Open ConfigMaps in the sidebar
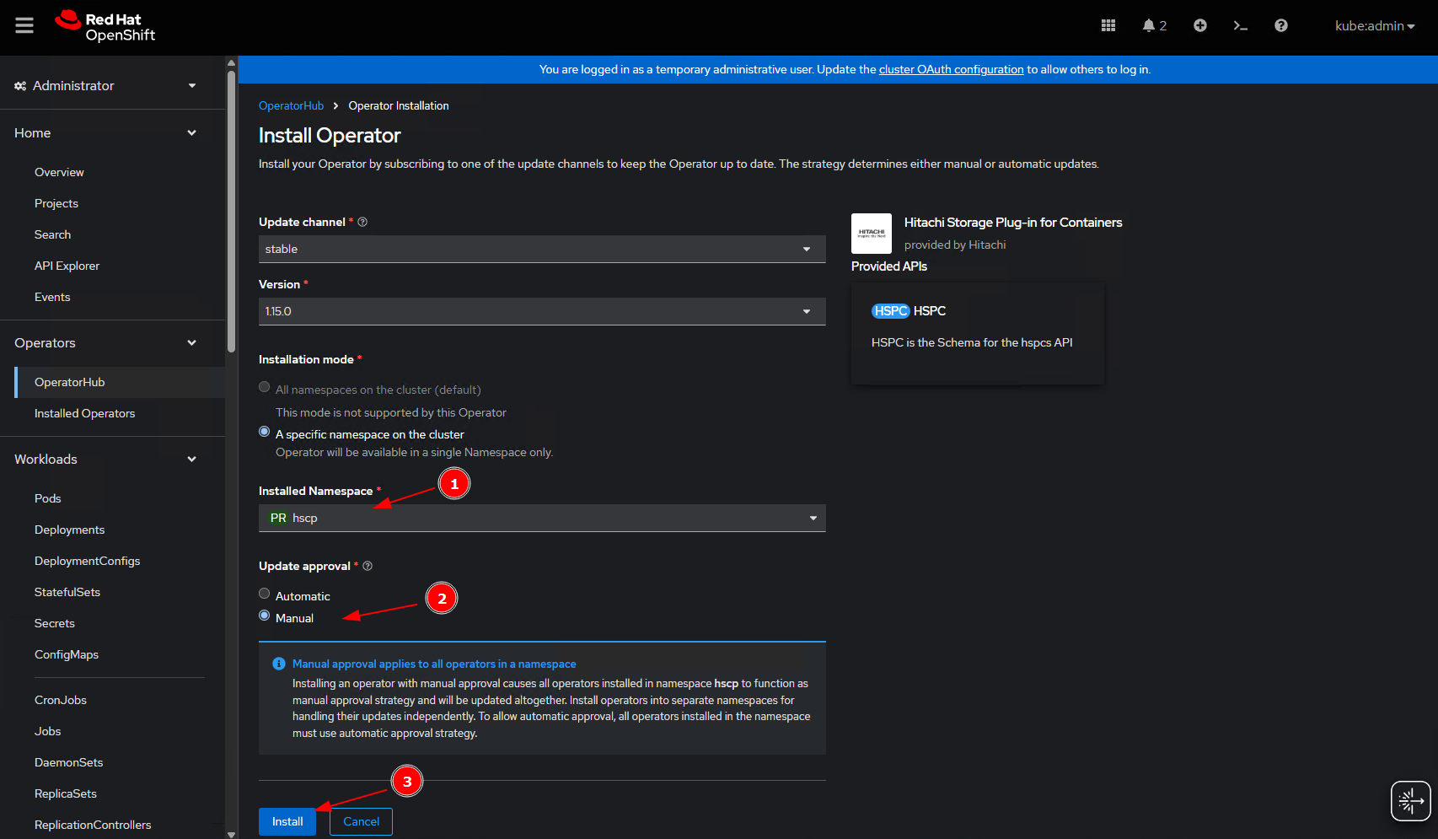This screenshot has width=1438, height=839. [67, 654]
